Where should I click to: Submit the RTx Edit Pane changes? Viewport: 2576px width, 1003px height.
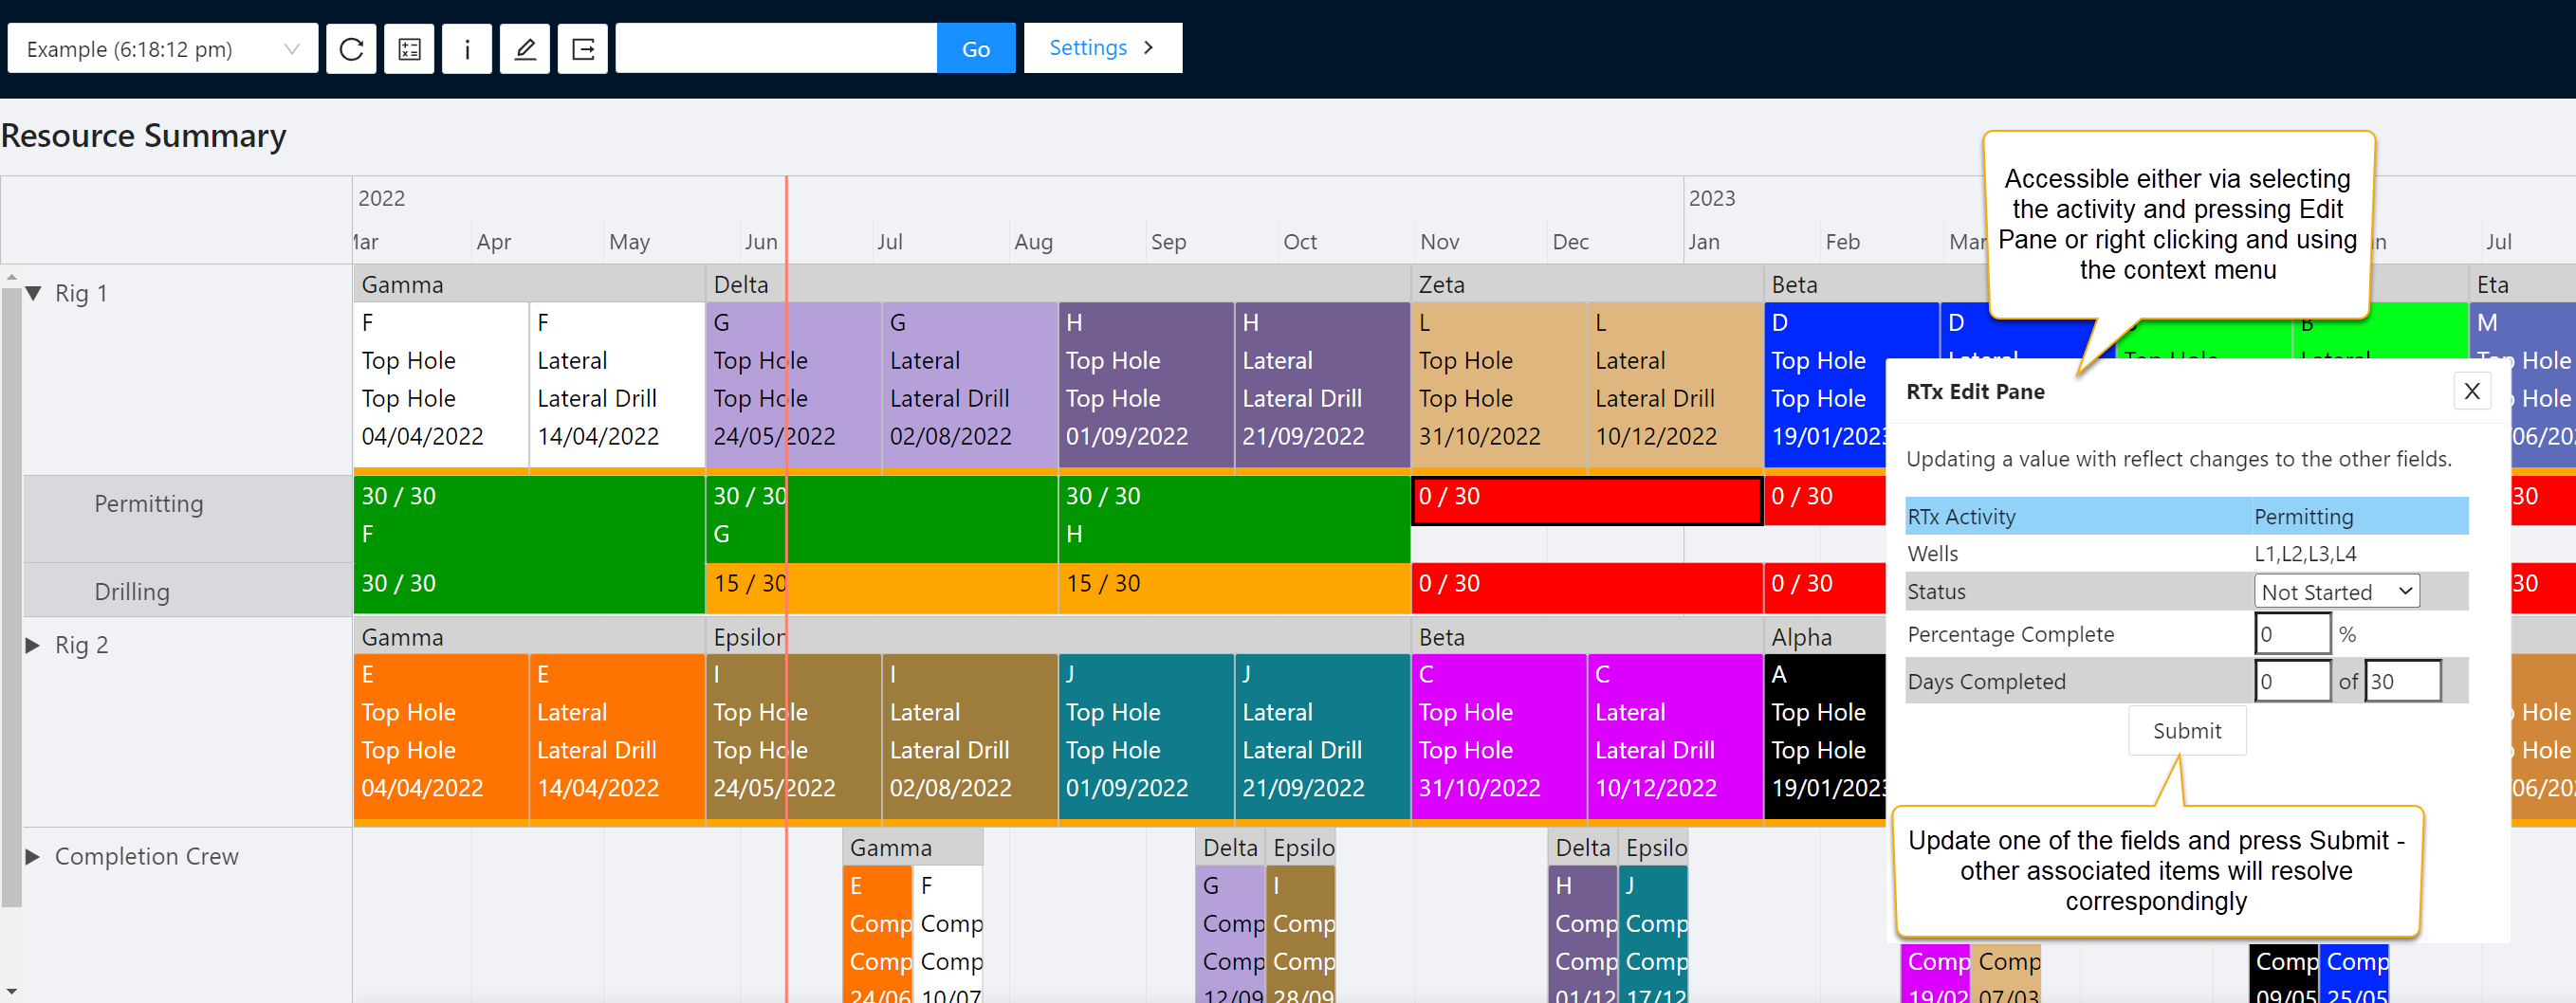pos(2186,731)
